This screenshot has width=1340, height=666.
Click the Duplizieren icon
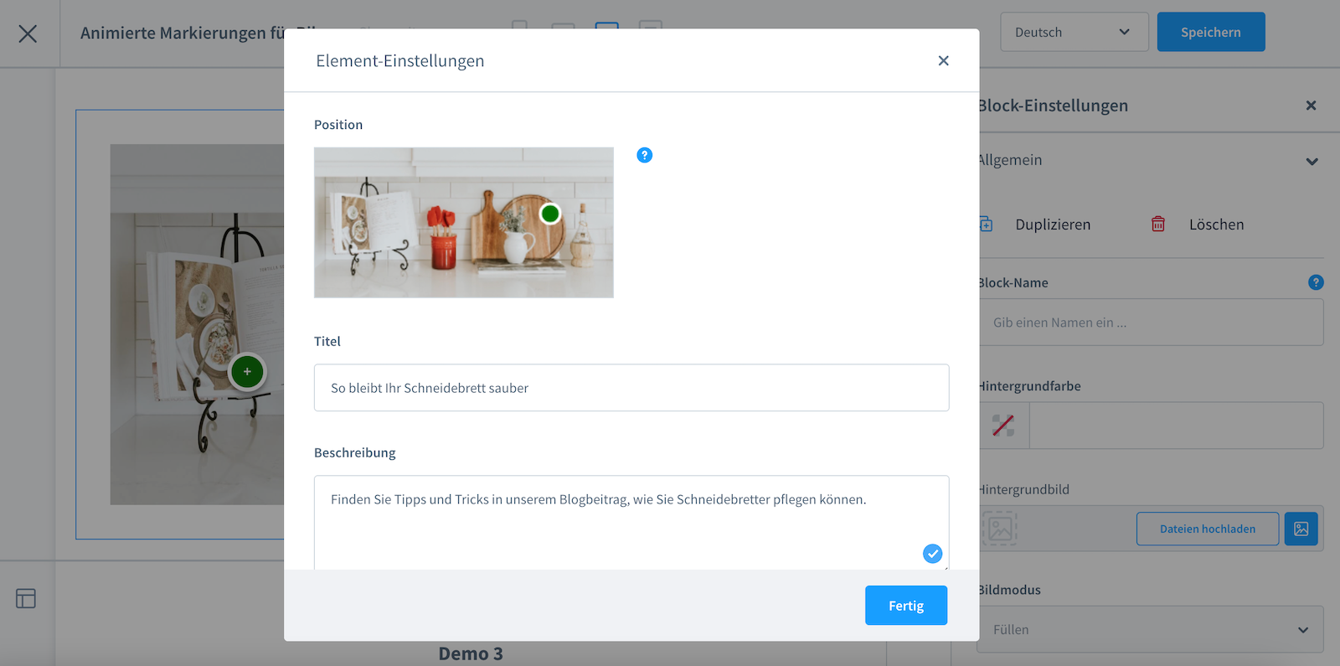987,225
